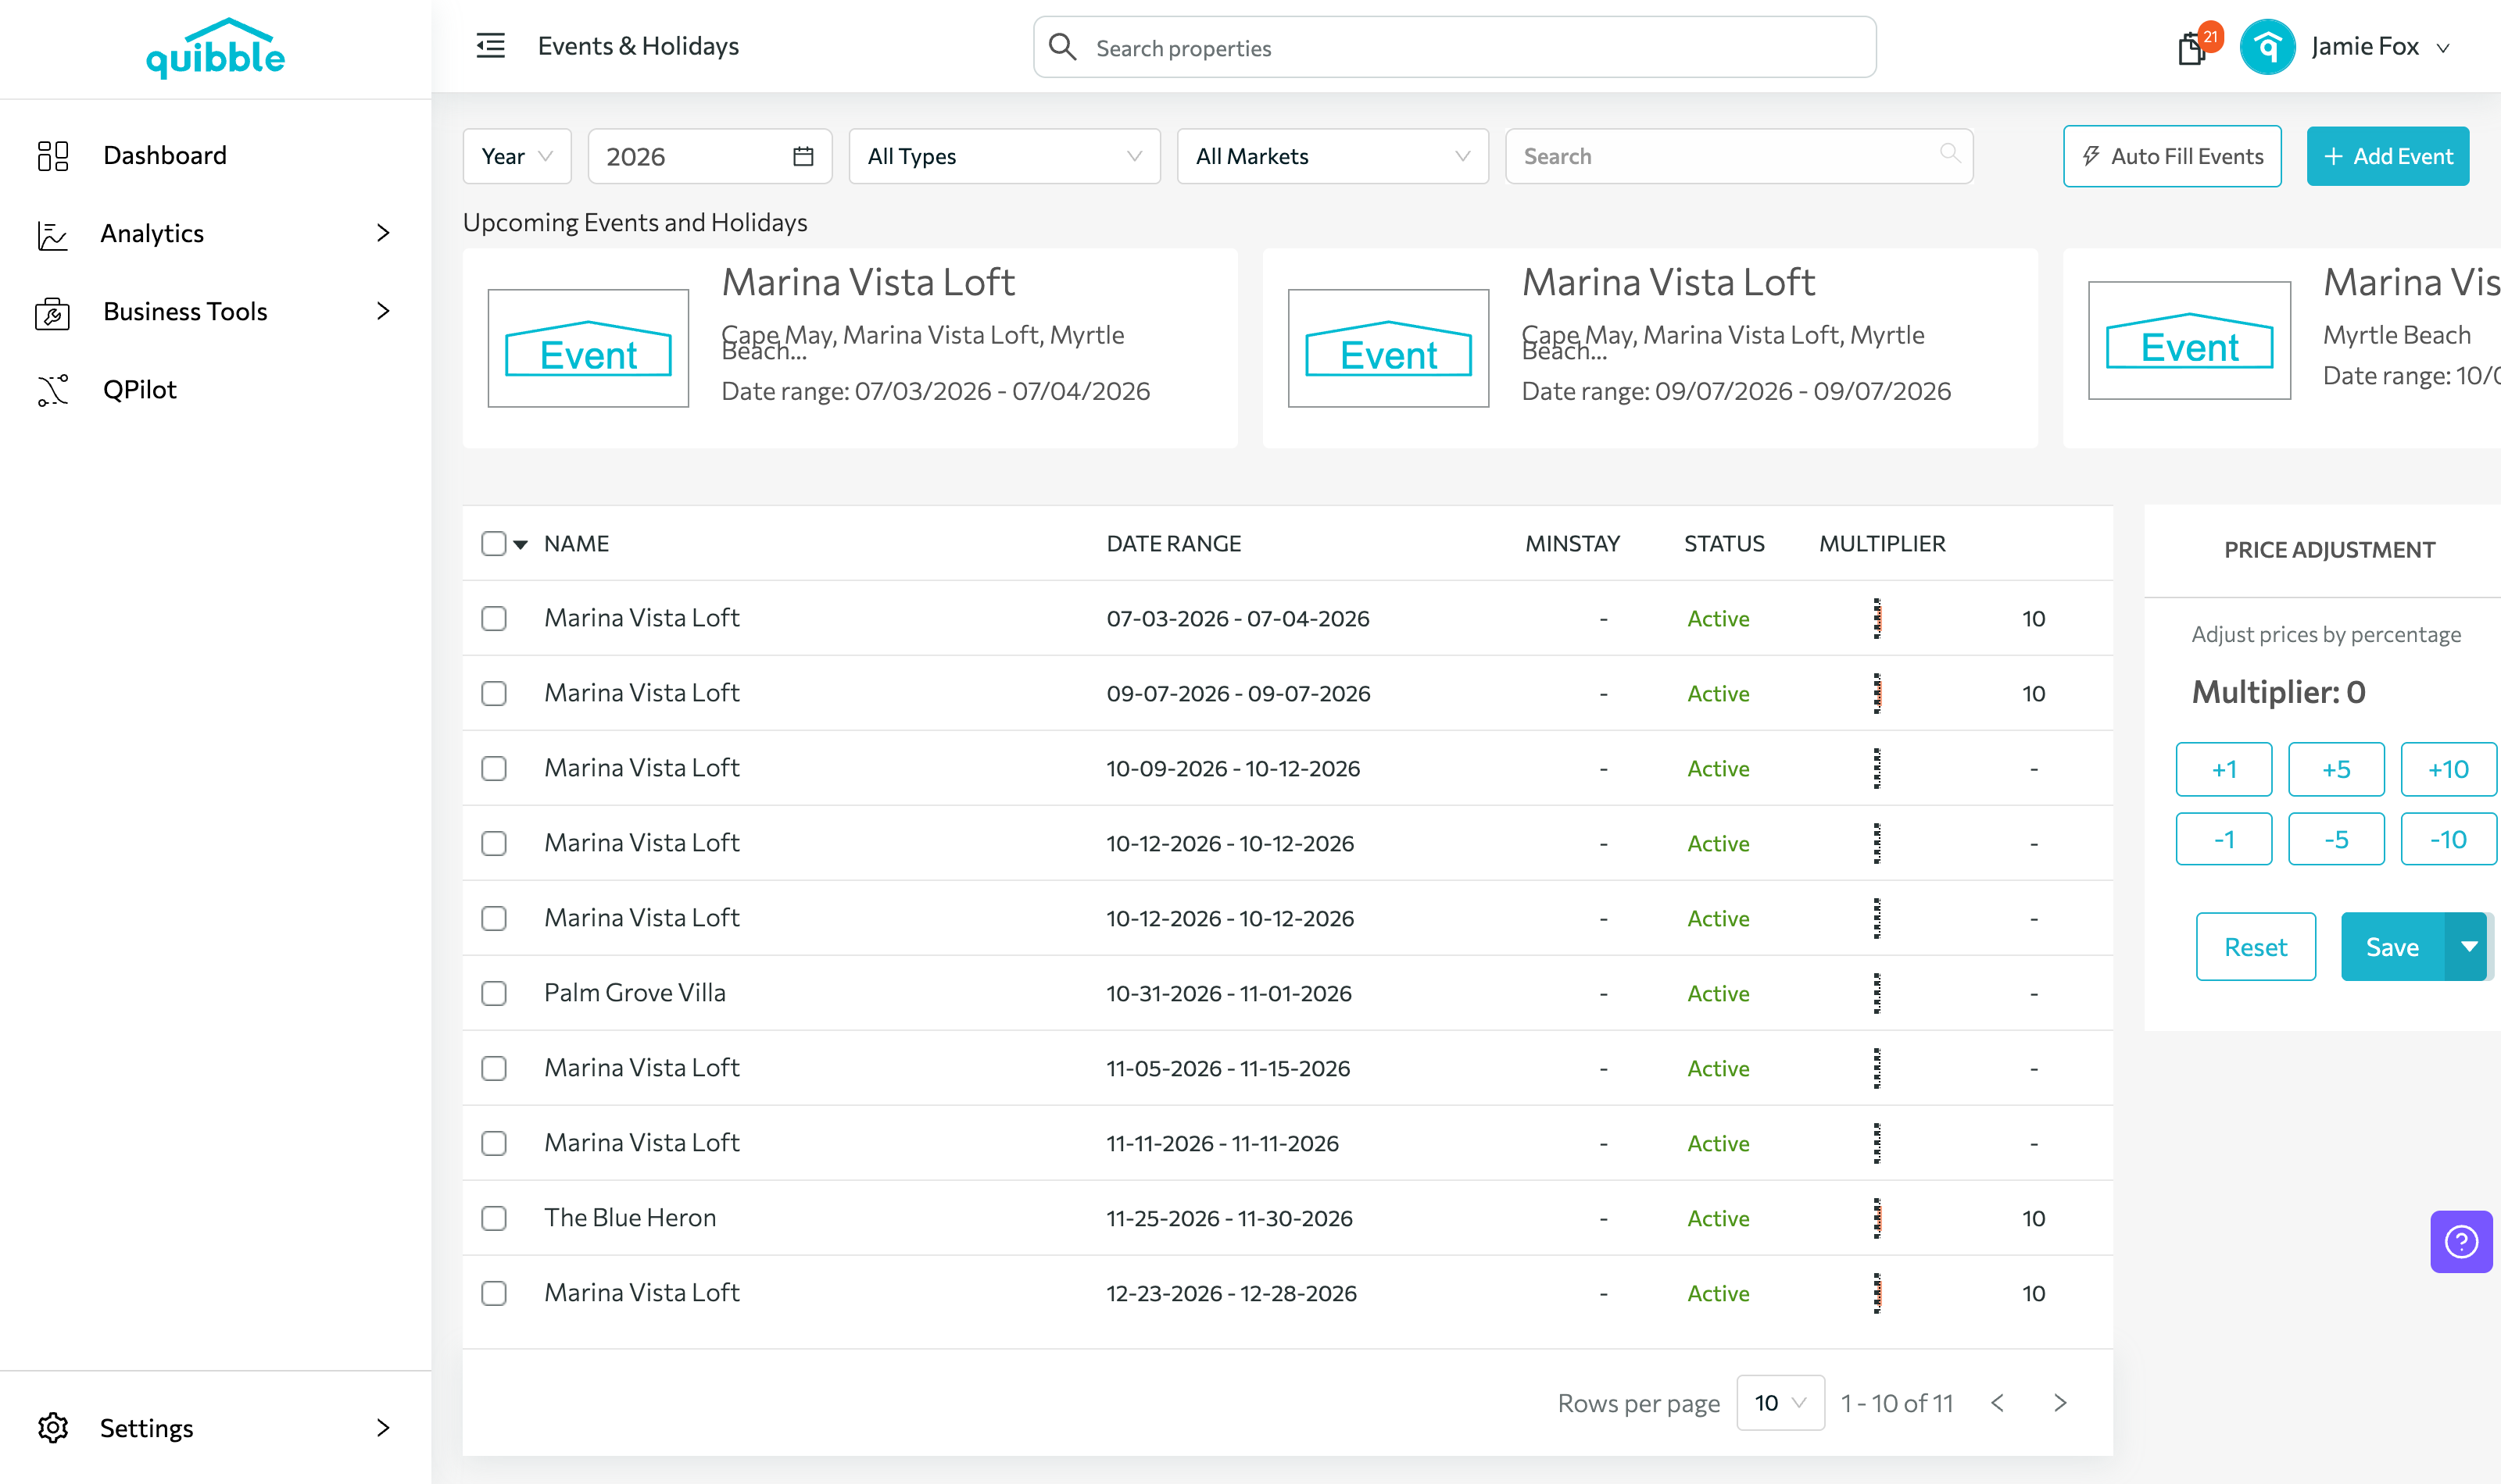Screen dimensions: 2501x1484
Task: Click -1 multiplier button
Action: (x=2224, y=839)
